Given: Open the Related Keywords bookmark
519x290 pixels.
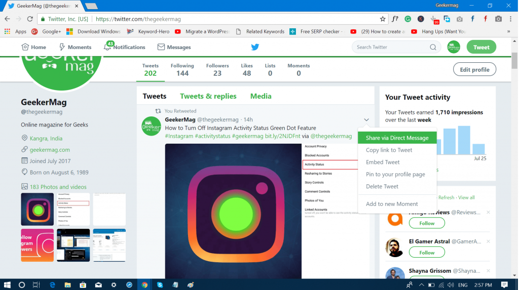Looking at the screenshot, I should [x=261, y=31].
